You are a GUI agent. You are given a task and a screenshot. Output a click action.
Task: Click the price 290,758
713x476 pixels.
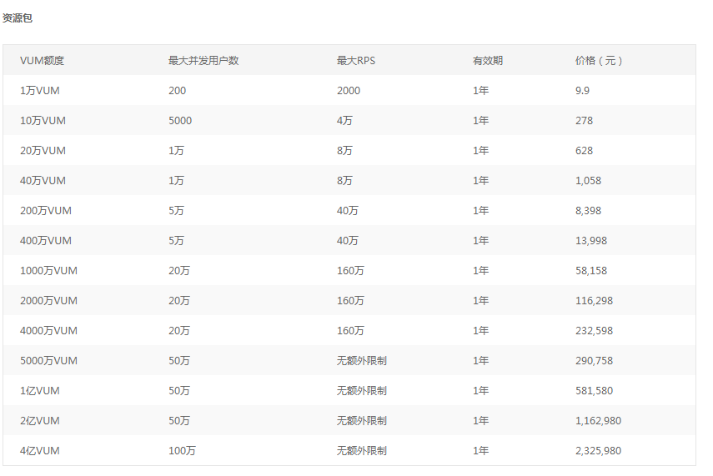click(594, 360)
